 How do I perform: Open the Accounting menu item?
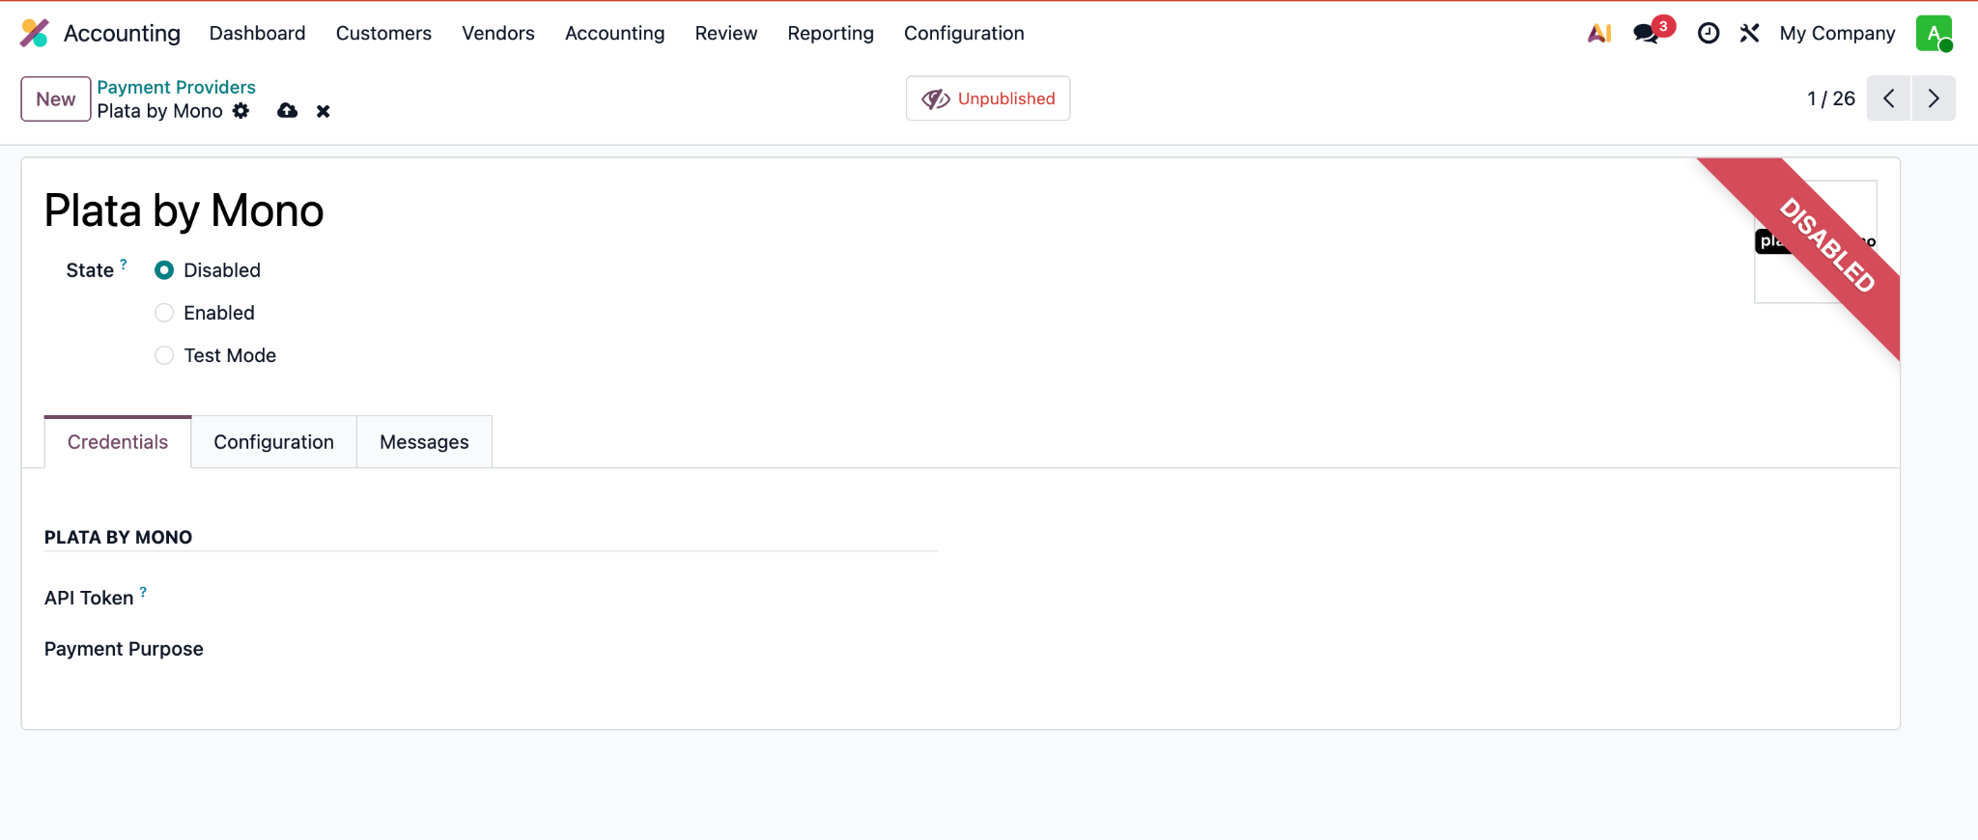tap(615, 33)
